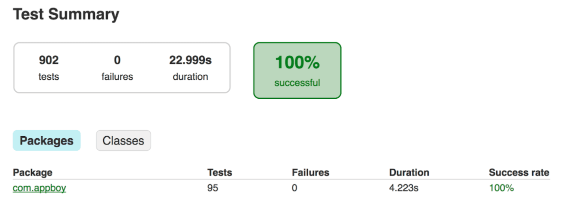This screenshot has width=565, height=211.
Task: Switch to the Classes tab
Action: click(x=123, y=141)
